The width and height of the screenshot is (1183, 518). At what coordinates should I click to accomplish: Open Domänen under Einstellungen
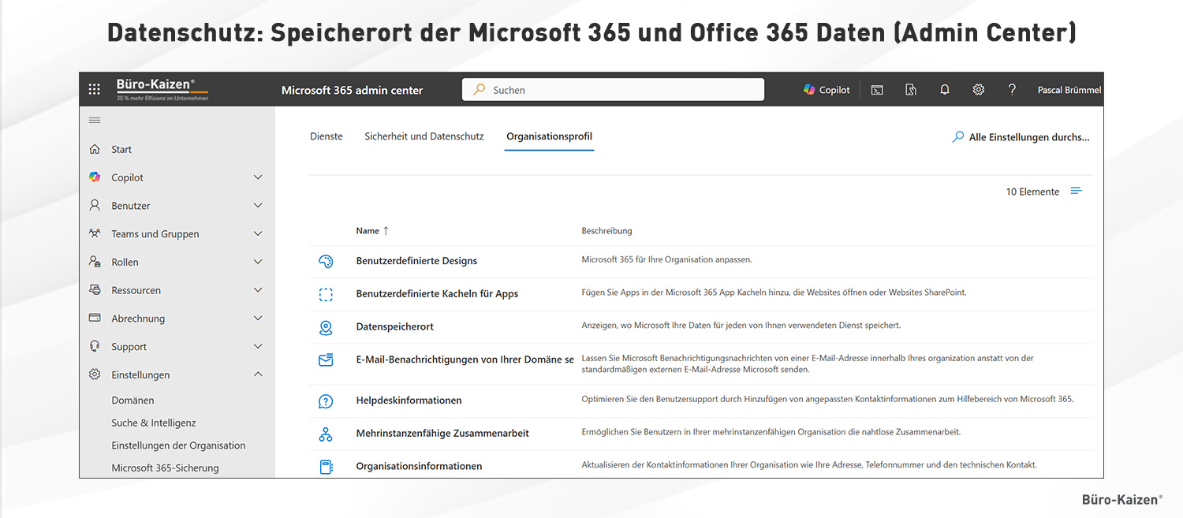pyautogui.click(x=132, y=401)
